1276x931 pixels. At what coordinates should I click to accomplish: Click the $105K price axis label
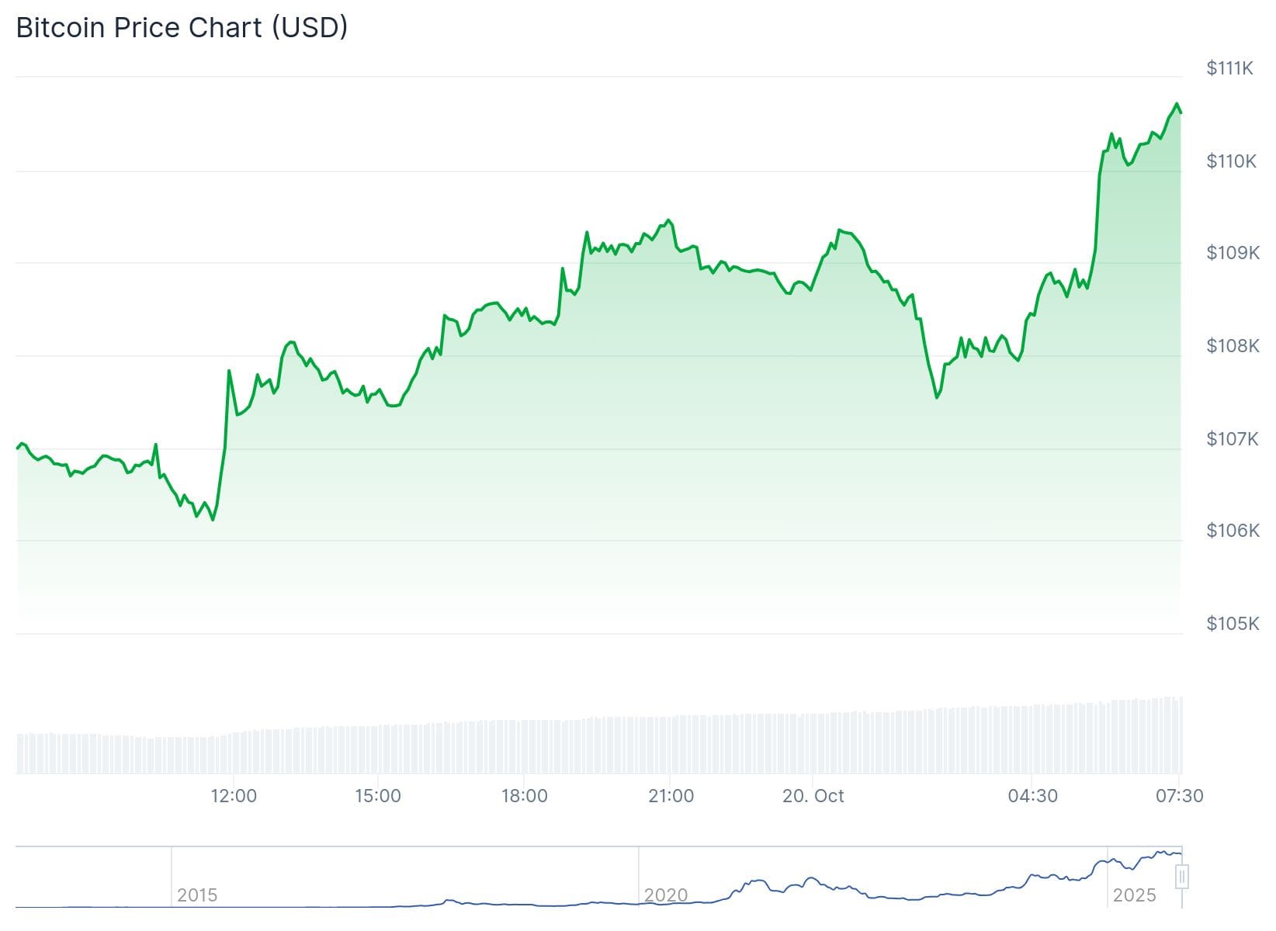pyautogui.click(x=1233, y=624)
